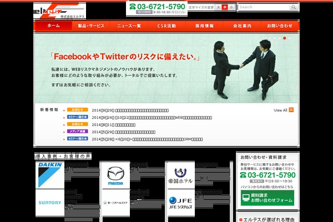
Task: Open エルテスが選ばれる理由 section
Action: (267, 219)
